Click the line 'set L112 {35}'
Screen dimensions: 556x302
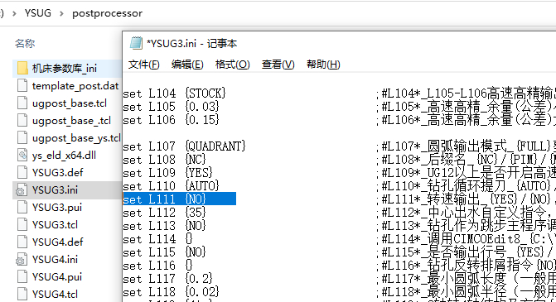click(x=165, y=213)
